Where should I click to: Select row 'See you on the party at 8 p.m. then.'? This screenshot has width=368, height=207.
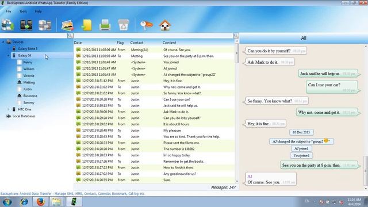(x=155, y=56)
